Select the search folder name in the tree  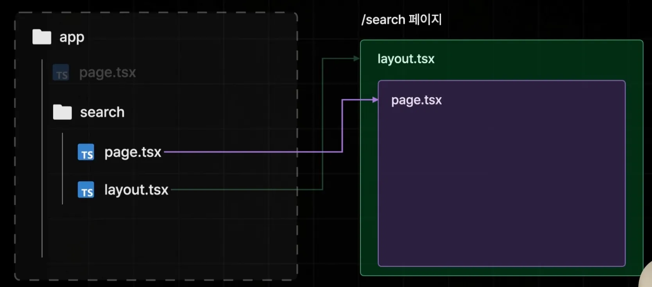click(102, 112)
